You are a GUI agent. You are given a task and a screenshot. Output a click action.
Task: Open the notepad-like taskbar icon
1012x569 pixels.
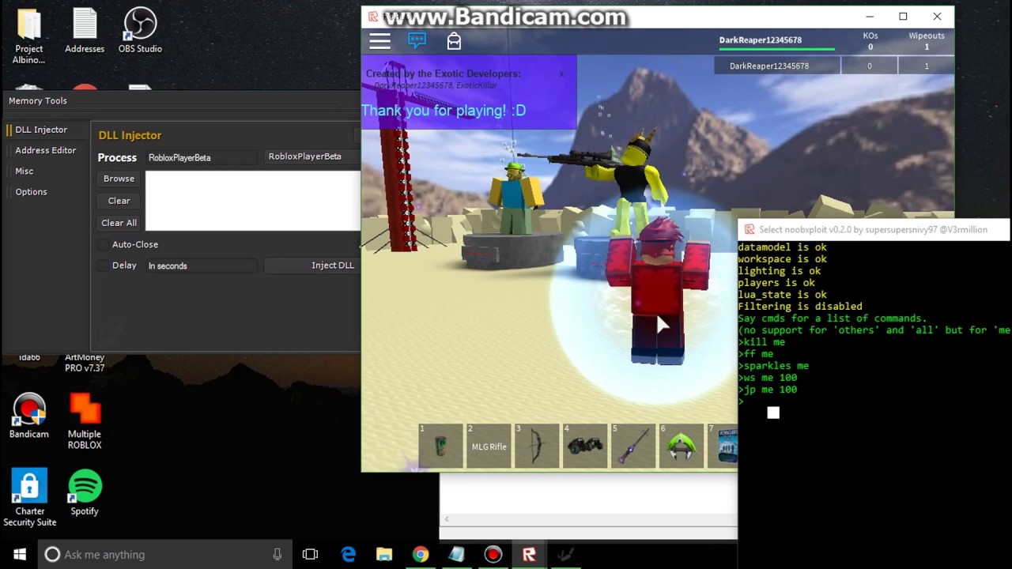point(456,554)
